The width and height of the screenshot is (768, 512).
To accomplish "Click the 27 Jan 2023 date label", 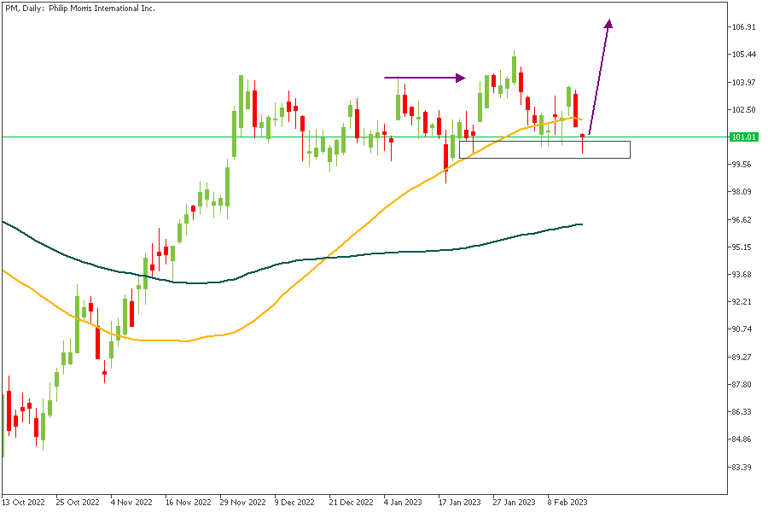I will [515, 503].
